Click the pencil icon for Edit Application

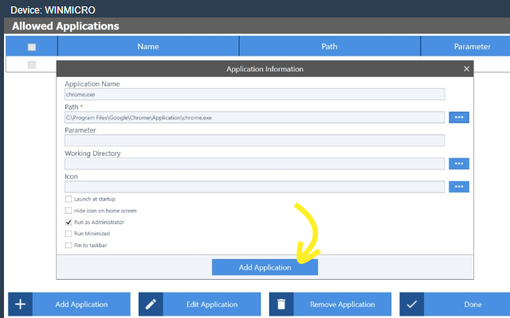pos(151,304)
